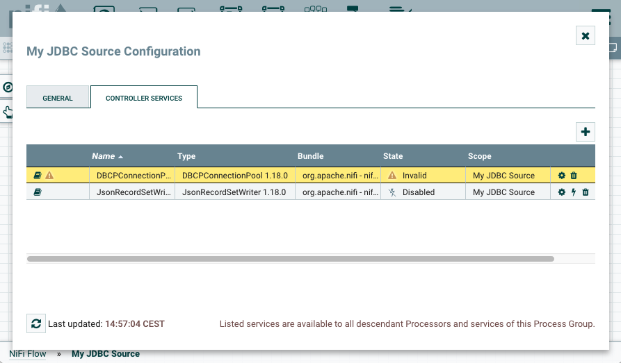
Task: Click the Bundle column header
Action: pyautogui.click(x=310, y=156)
